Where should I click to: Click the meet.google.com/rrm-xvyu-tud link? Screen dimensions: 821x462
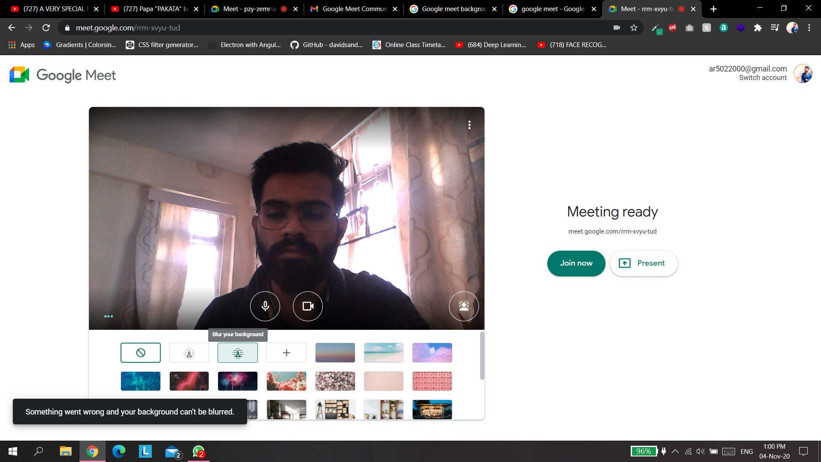pyautogui.click(x=612, y=231)
